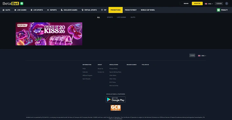Click the Sign In button

pyautogui.click(x=186, y=4)
